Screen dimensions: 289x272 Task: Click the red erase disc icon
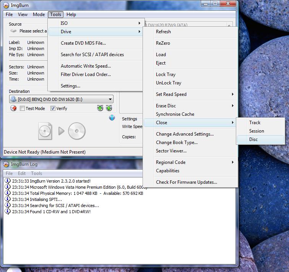[x=13, y=108]
